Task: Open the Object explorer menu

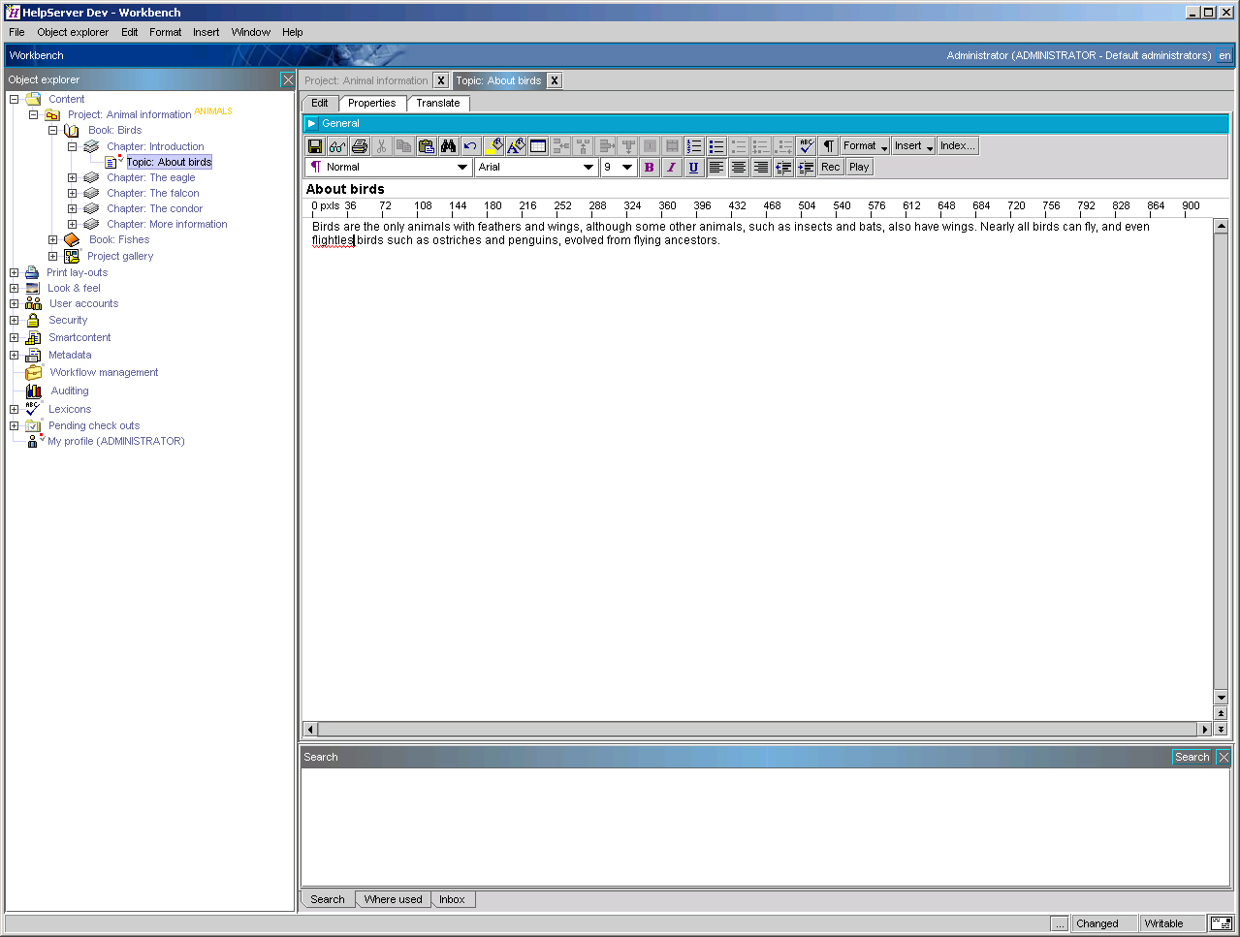Action: (x=73, y=32)
